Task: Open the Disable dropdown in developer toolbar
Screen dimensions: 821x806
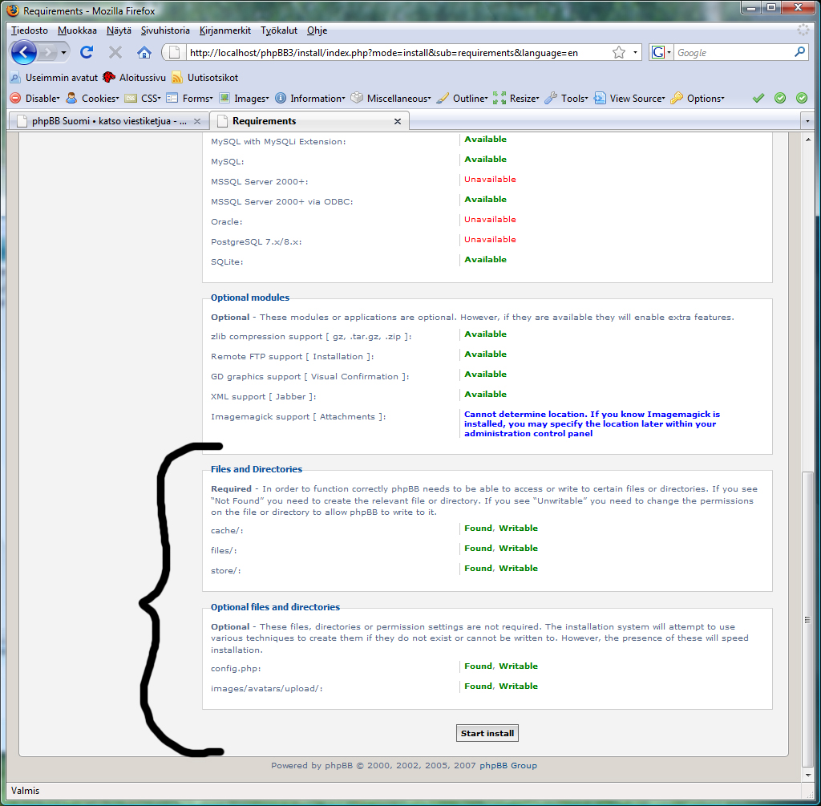Action: pyautogui.click(x=35, y=99)
